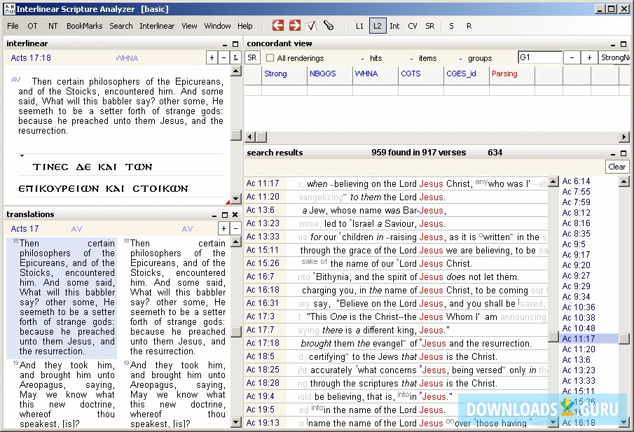Click the CV toolbar button

[413, 26]
